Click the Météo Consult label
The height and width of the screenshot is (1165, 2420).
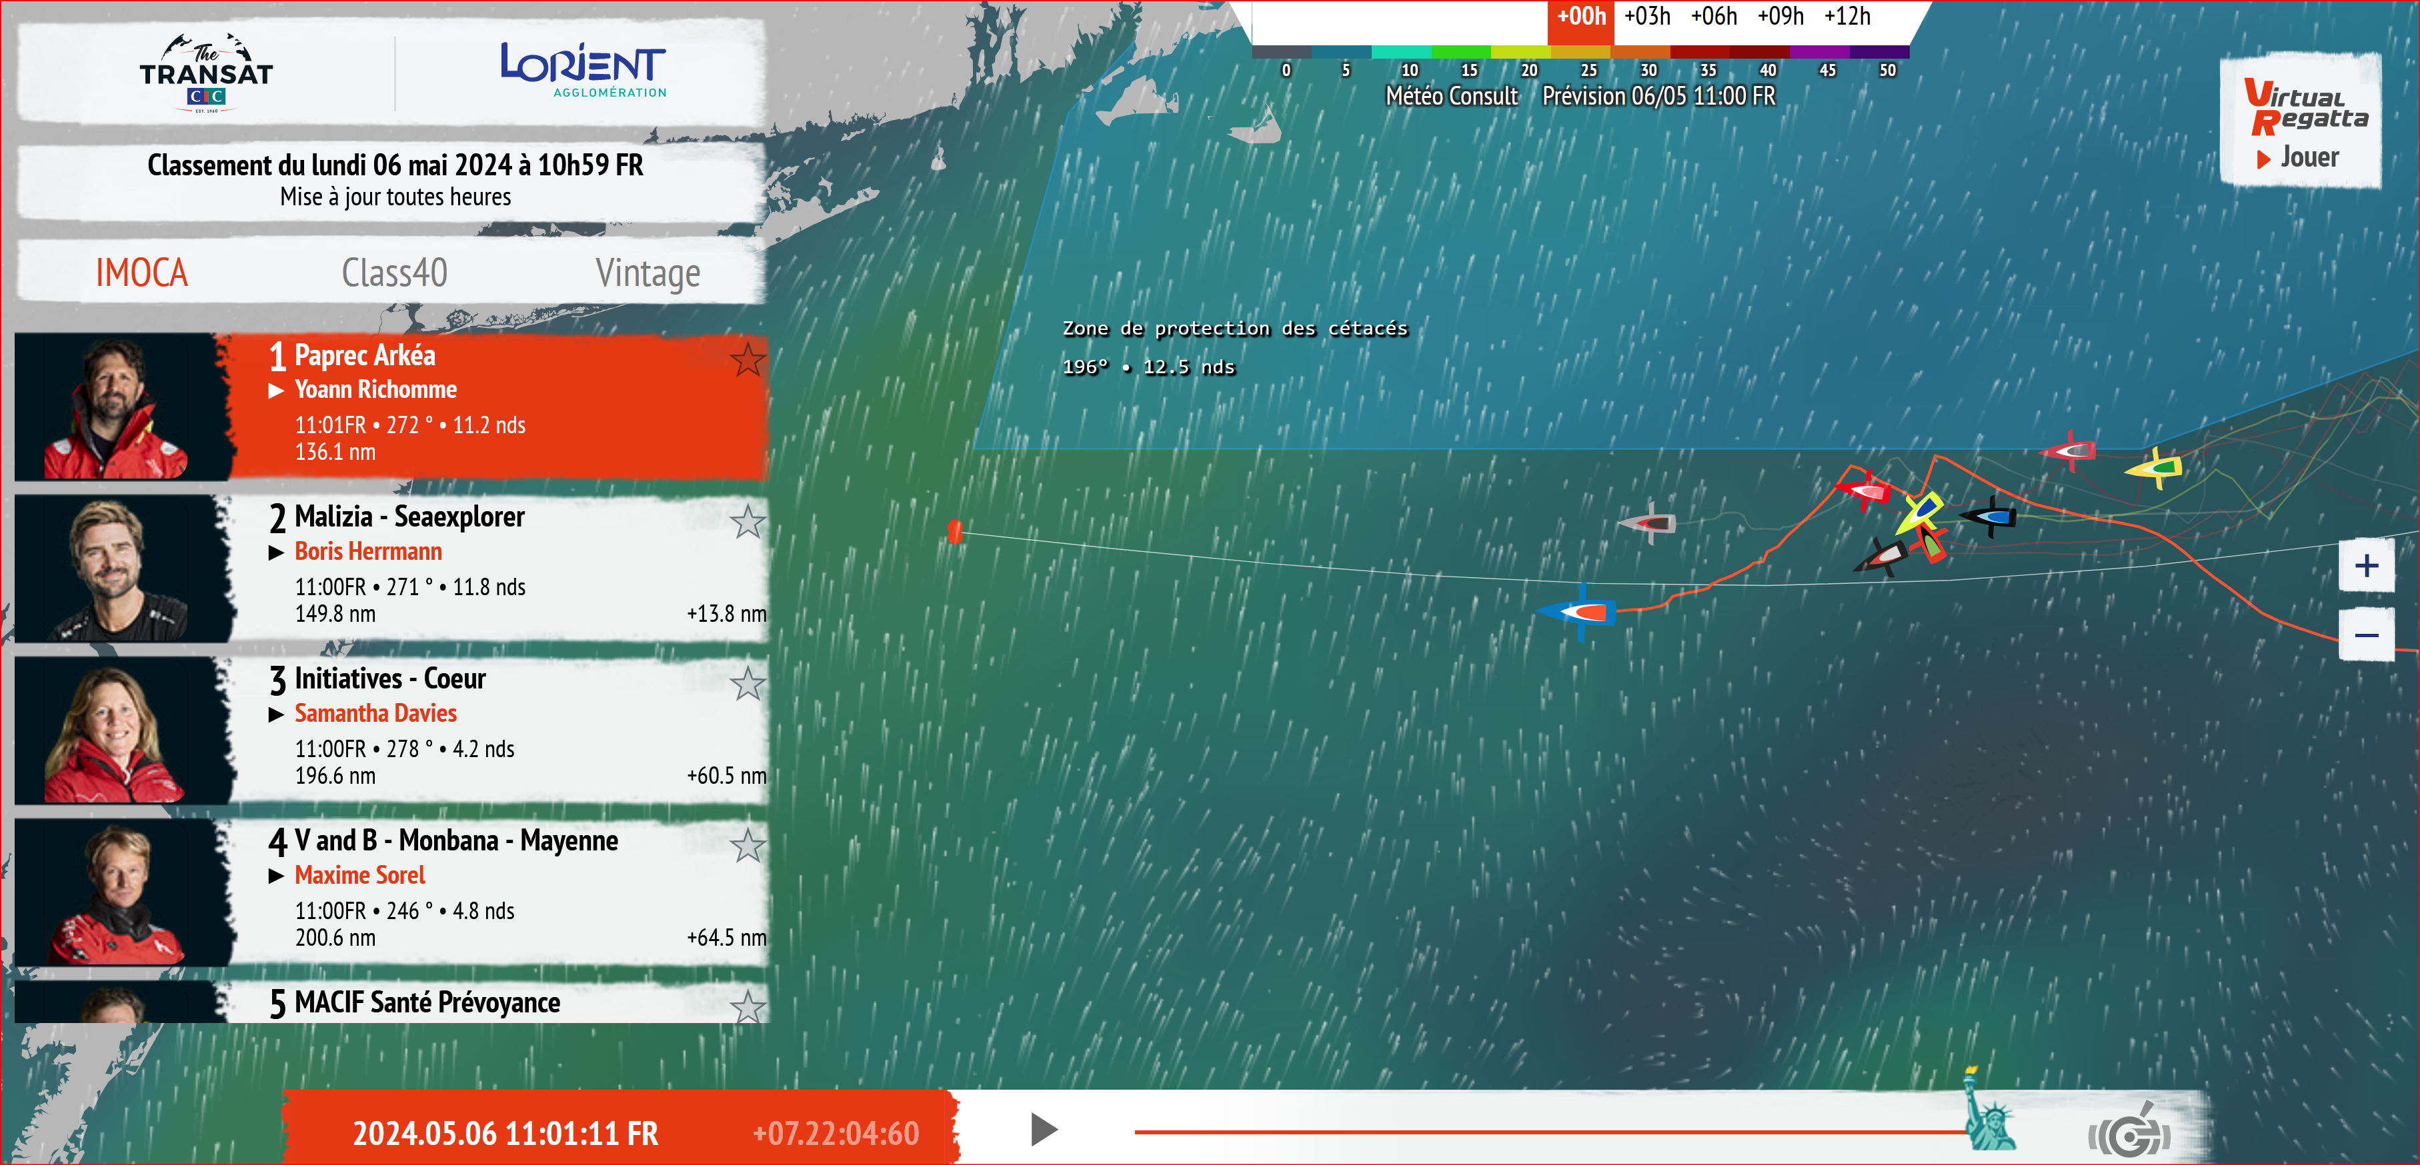1452,97
